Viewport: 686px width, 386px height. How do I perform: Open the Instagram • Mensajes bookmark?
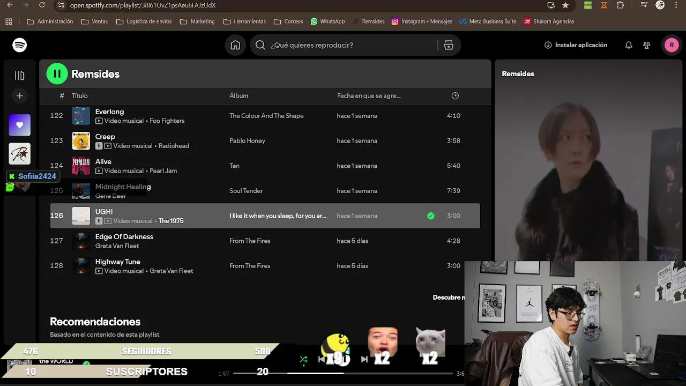click(422, 21)
